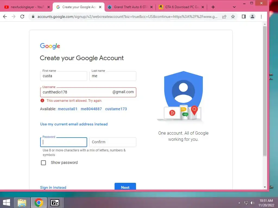The image size is (278, 208).
Task: Click Sign in instead link
Action: [x=53, y=187]
